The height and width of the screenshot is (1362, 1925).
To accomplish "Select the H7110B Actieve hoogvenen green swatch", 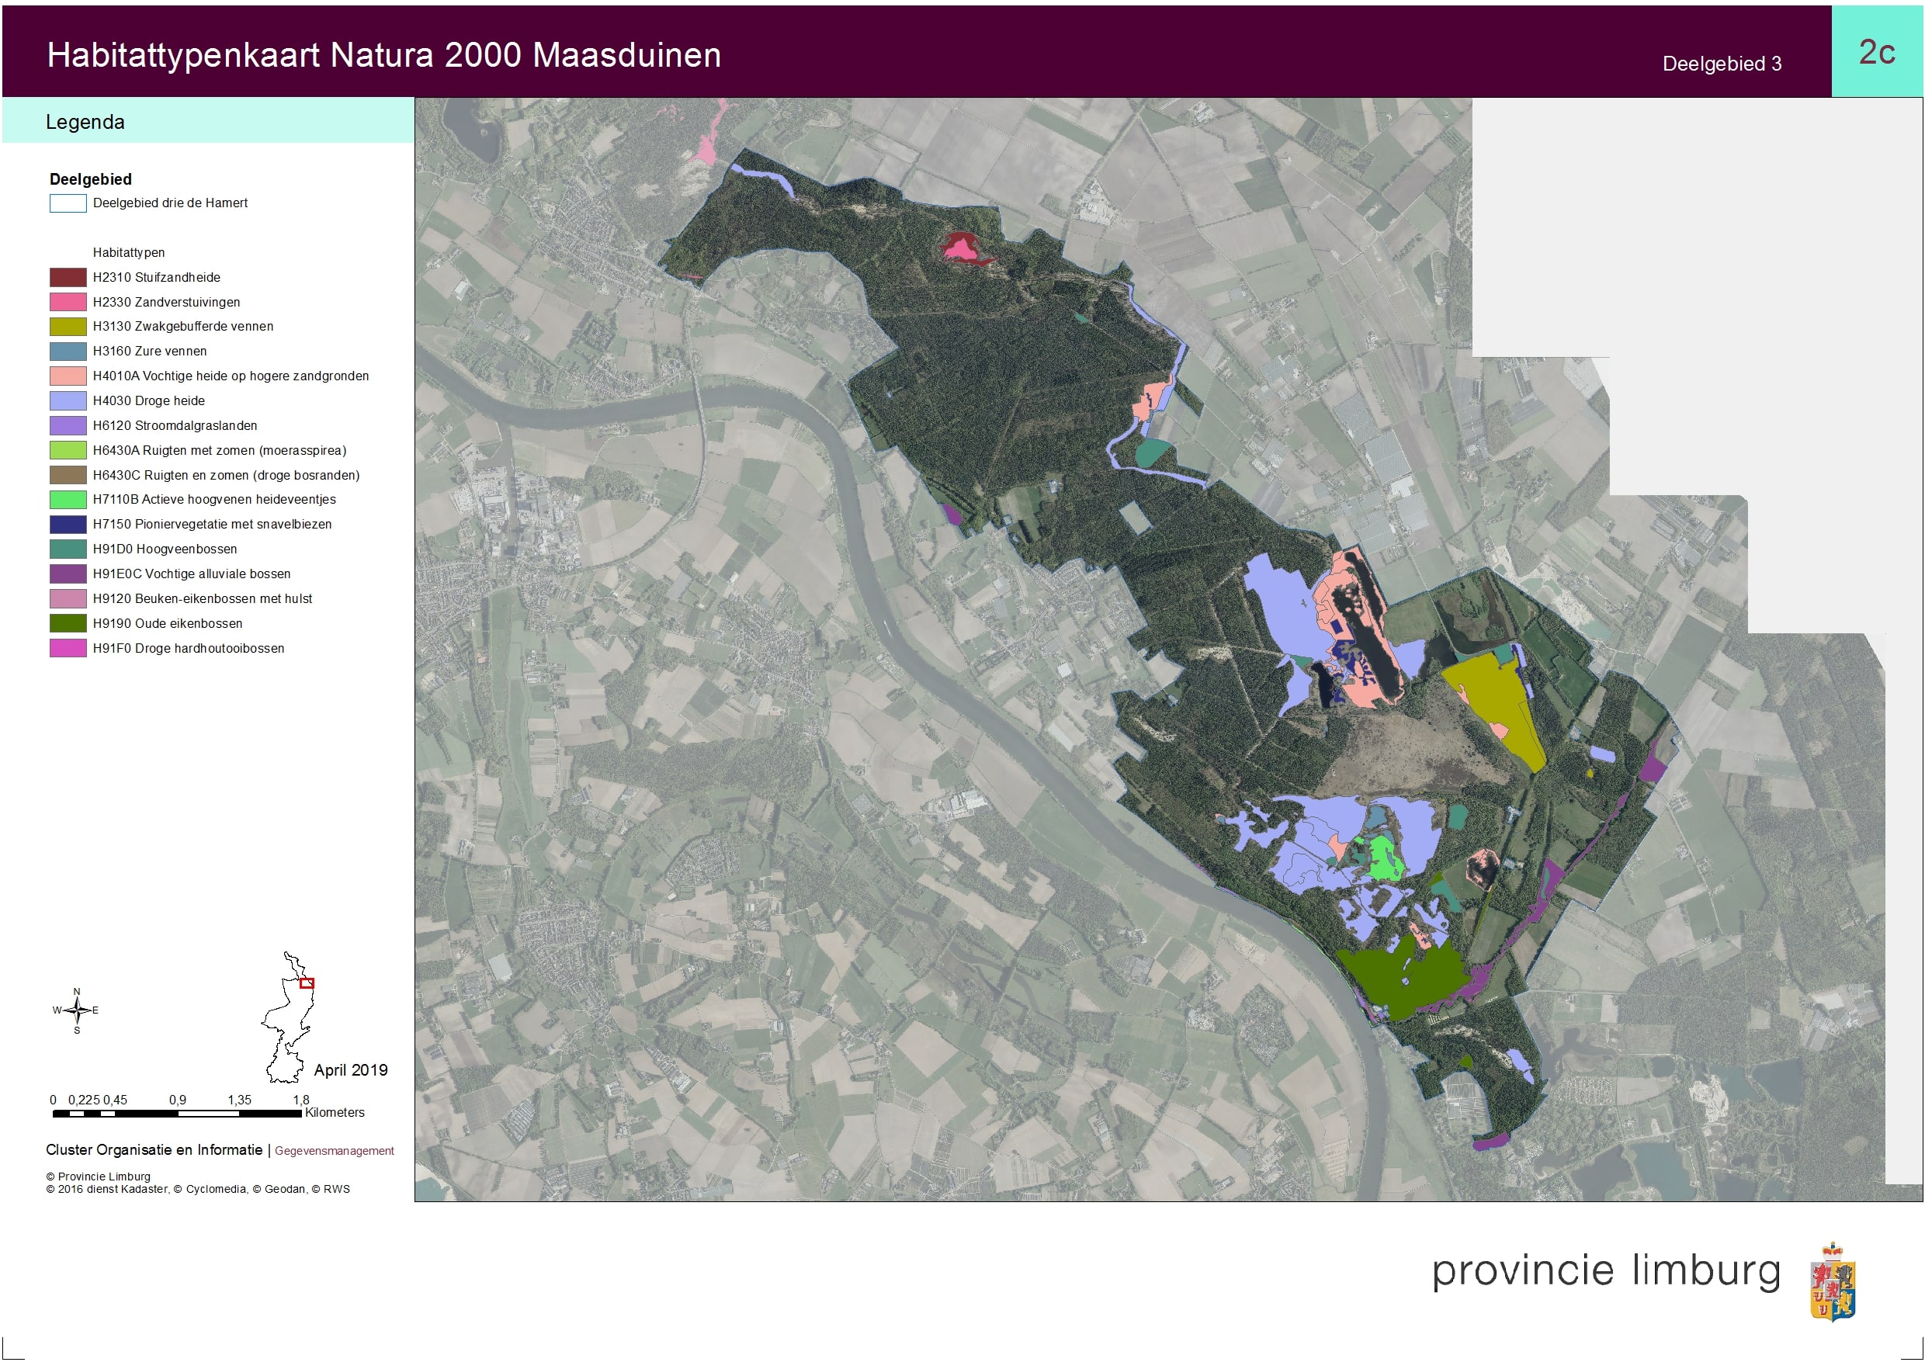I will click(x=68, y=500).
